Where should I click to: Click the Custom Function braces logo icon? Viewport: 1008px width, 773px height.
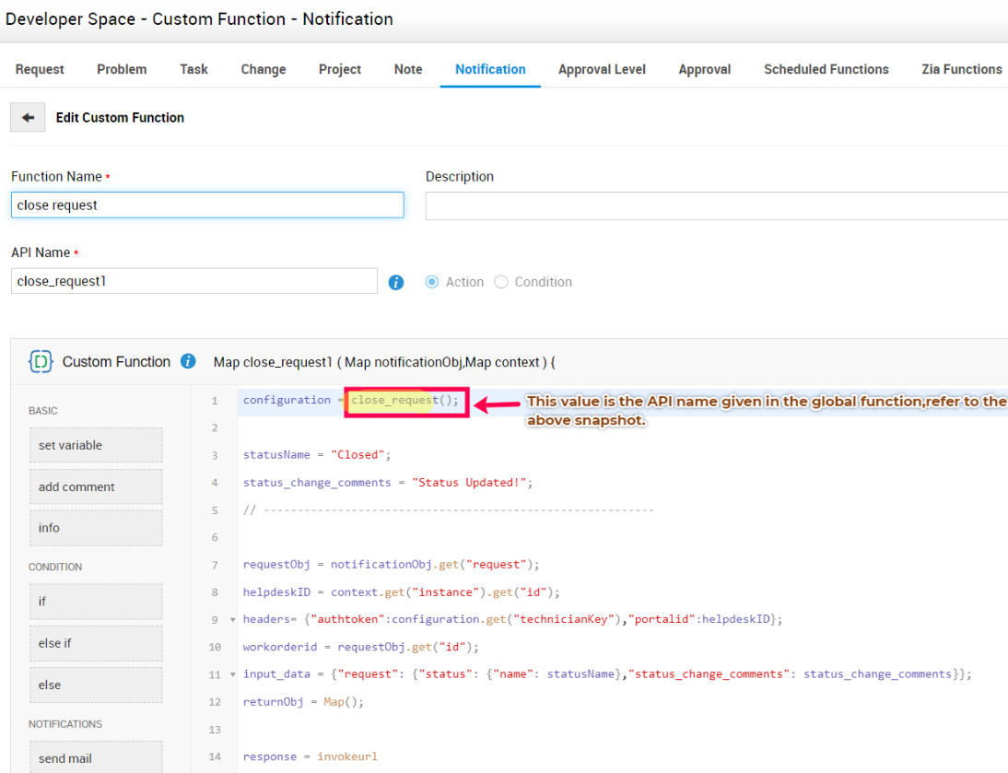point(41,361)
